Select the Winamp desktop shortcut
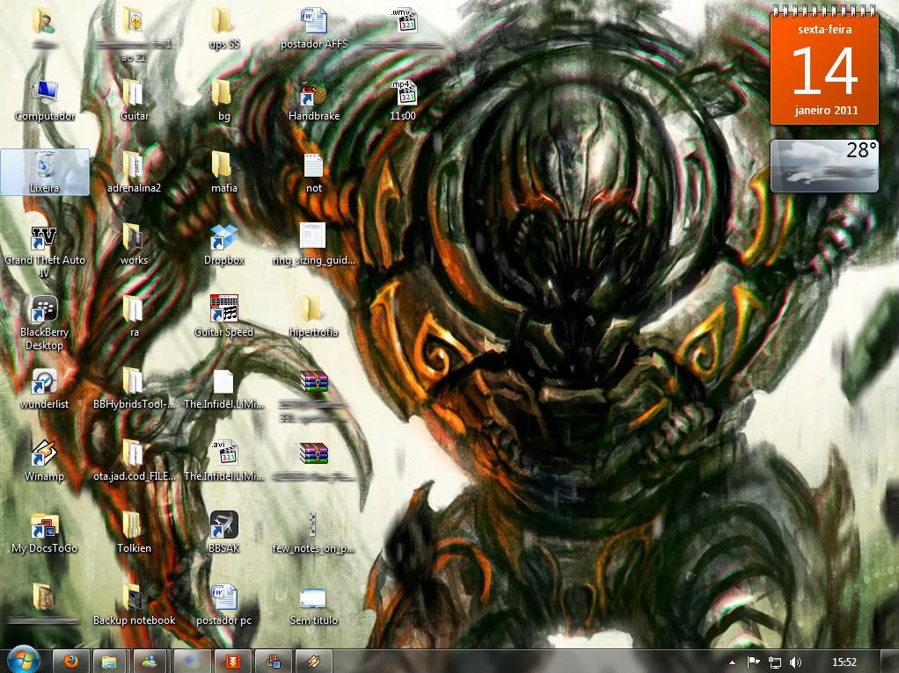 [45, 460]
